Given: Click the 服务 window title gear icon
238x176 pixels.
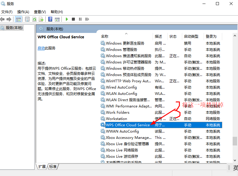Looking at the screenshot, I should pyautogui.click(x=3, y=4).
